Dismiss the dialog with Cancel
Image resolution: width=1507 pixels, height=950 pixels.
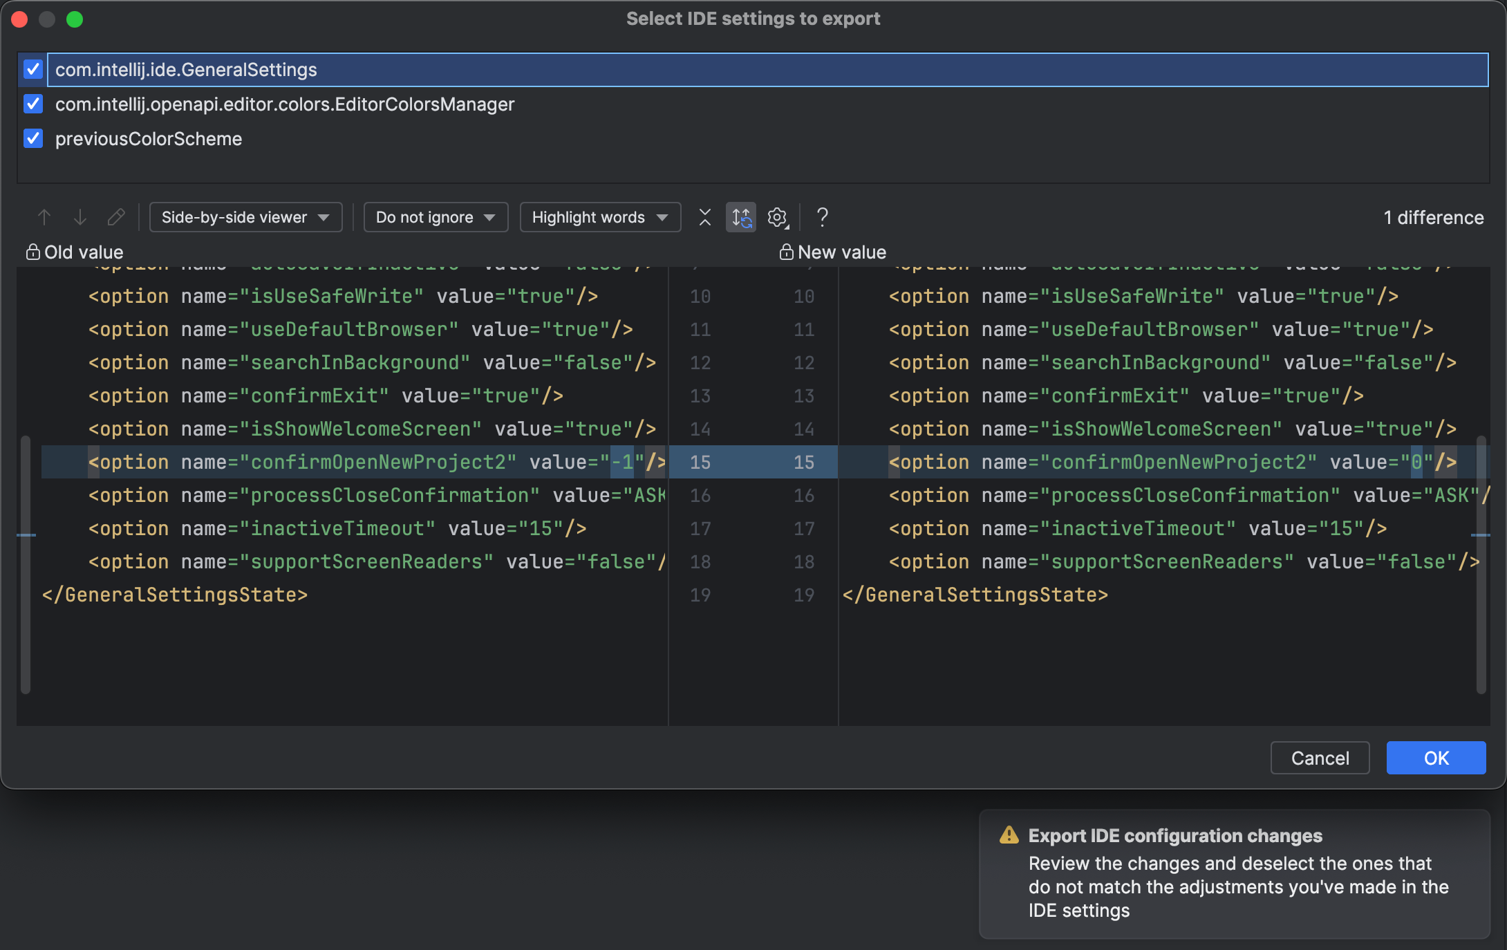tap(1319, 758)
